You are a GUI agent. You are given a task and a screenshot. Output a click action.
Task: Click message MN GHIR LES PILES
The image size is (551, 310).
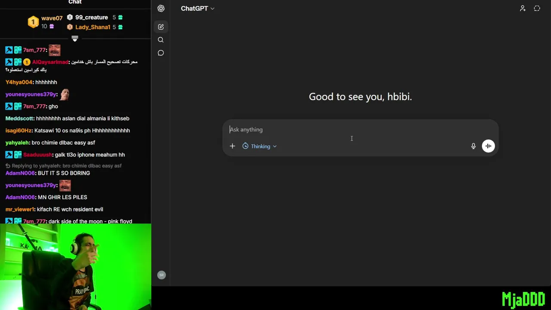(x=62, y=197)
